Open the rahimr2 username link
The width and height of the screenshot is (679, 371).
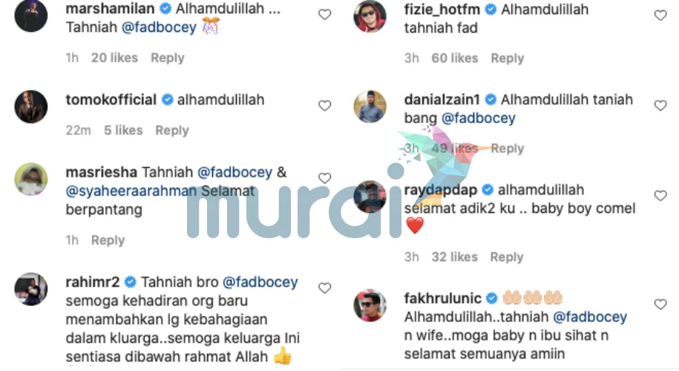pos(93,282)
